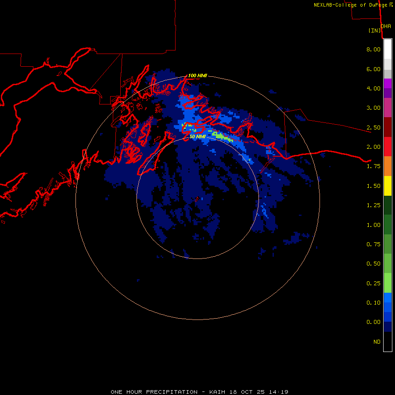
Task: Pick the bright red legend swatch
Action: click(388, 147)
